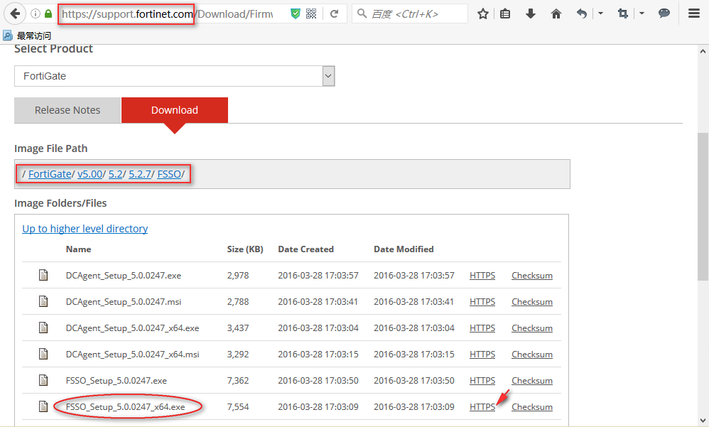This screenshot has width=709, height=427.
Task: Click the green shield icon in address bar
Action: pyautogui.click(x=296, y=14)
